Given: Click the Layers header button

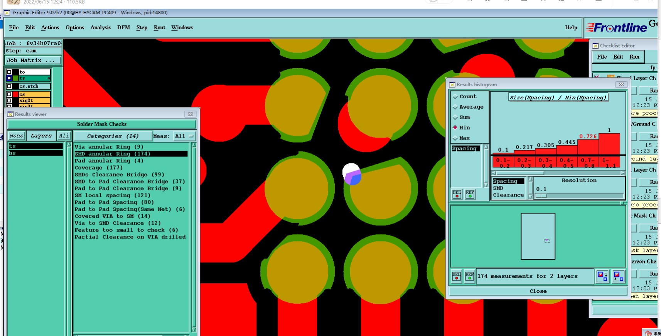Looking at the screenshot, I should coord(41,136).
